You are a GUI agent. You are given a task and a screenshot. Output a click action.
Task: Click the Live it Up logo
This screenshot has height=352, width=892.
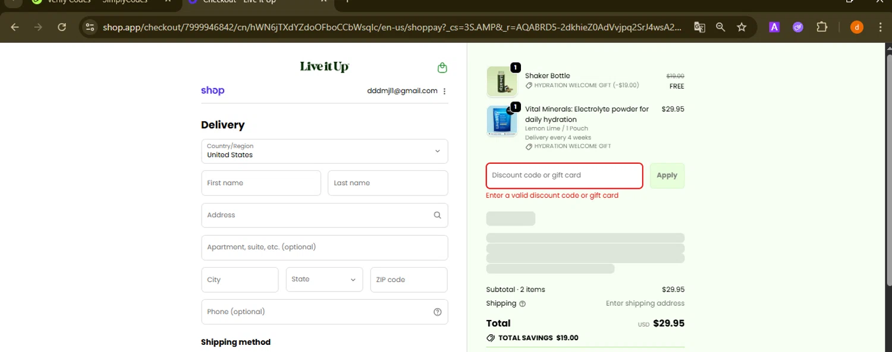[x=324, y=66]
